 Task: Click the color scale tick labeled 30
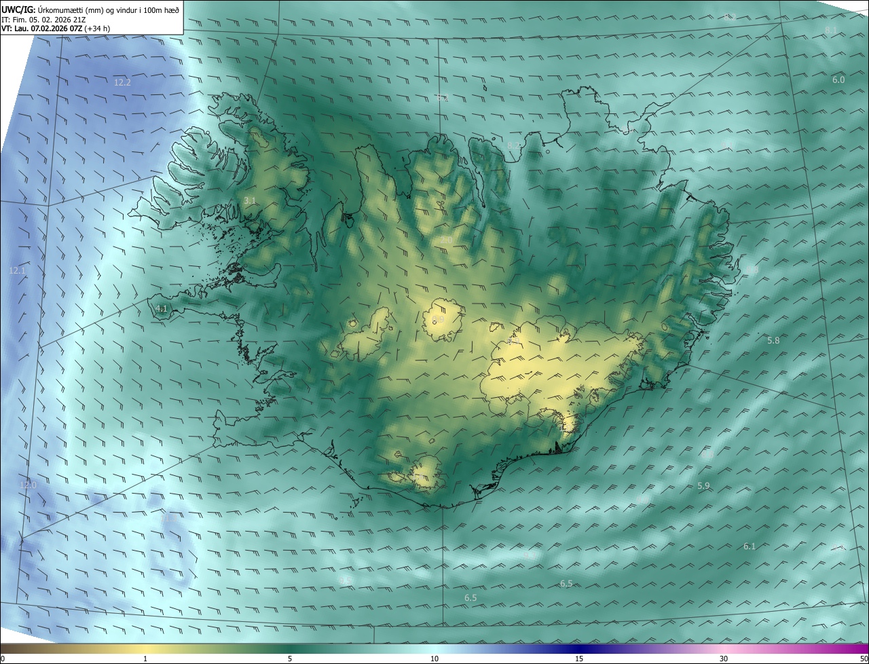click(x=724, y=659)
